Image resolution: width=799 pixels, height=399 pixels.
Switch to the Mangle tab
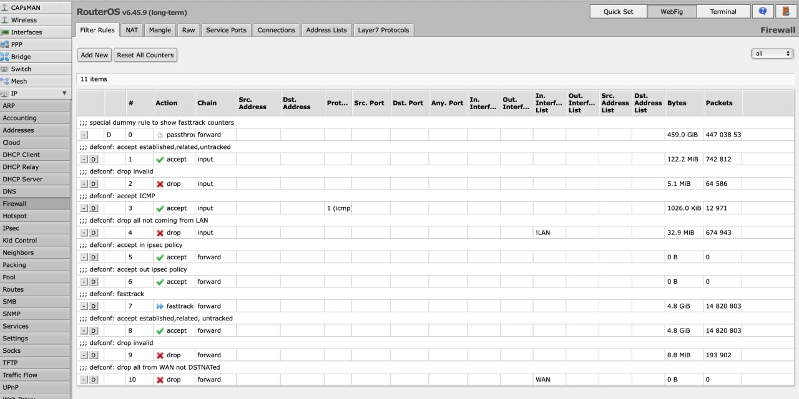(160, 30)
